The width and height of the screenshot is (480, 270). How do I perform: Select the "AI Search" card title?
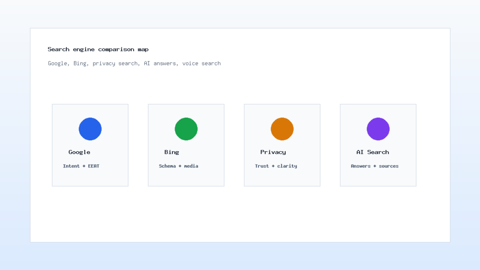[373, 152]
